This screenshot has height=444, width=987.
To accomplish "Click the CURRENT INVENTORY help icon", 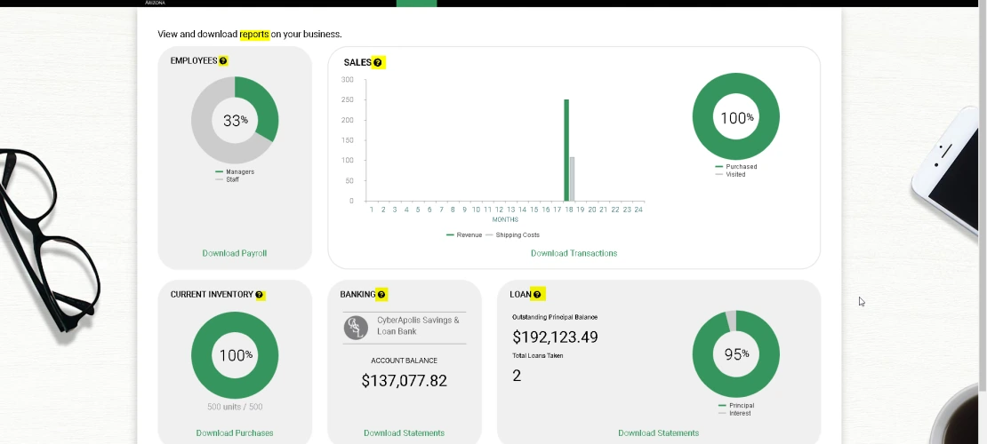I will [x=260, y=295].
